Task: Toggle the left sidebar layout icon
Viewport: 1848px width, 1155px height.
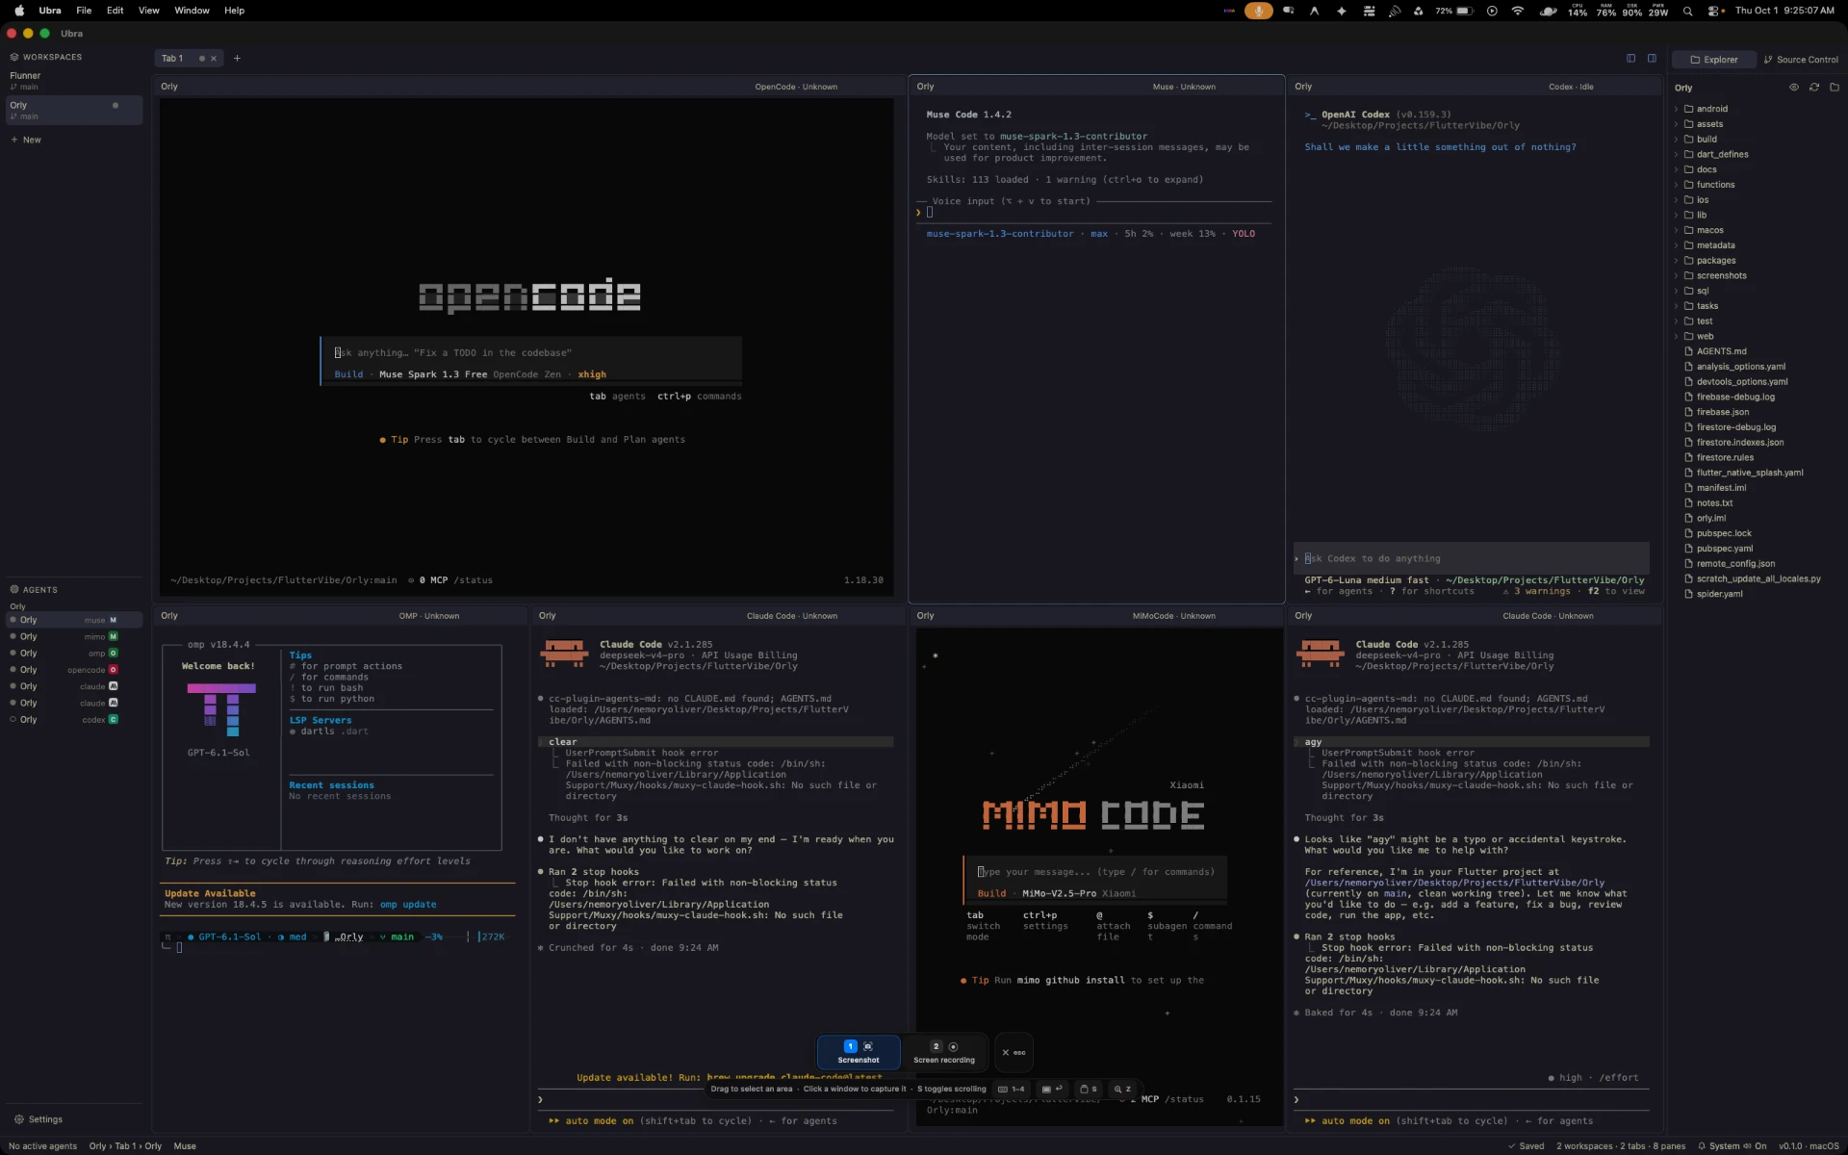Action: click(1630, 59)
